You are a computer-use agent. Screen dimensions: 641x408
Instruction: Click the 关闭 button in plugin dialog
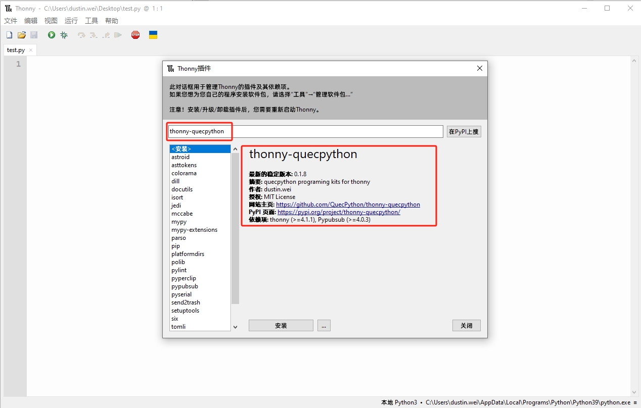click(x=467, y=326)
